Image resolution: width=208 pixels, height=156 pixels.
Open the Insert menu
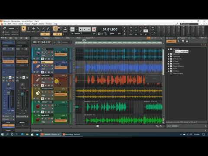pos(20,24)
